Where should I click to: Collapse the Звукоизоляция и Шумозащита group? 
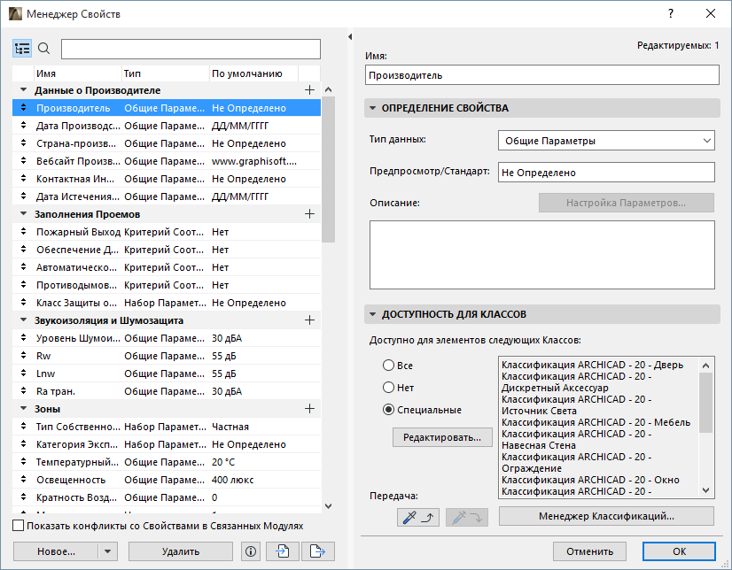[23, 320]
